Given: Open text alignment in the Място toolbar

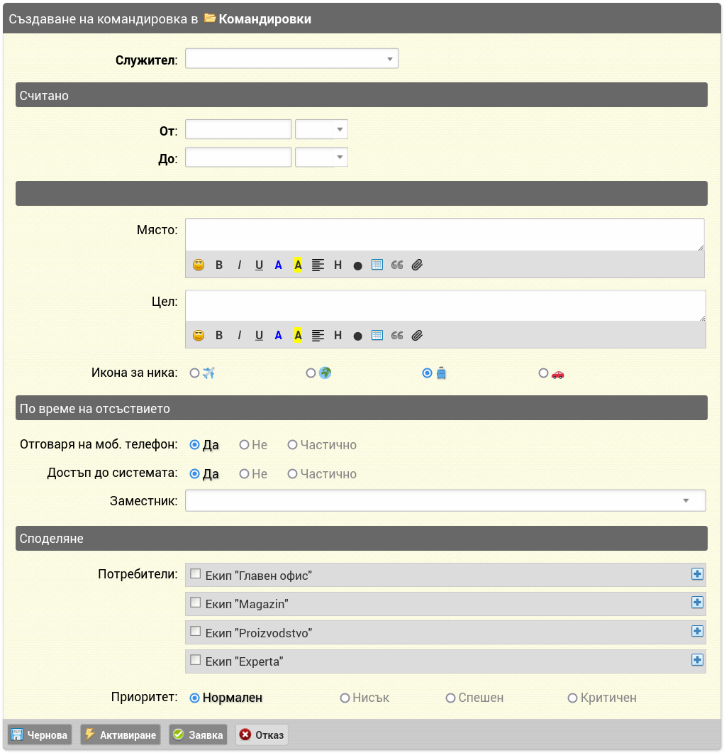Looking at the screenshot, I should click(318, 265).
